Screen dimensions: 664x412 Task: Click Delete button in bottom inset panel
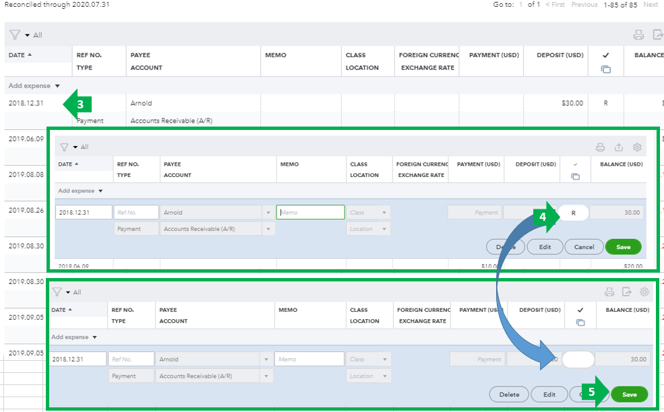[x=509, y=394]
